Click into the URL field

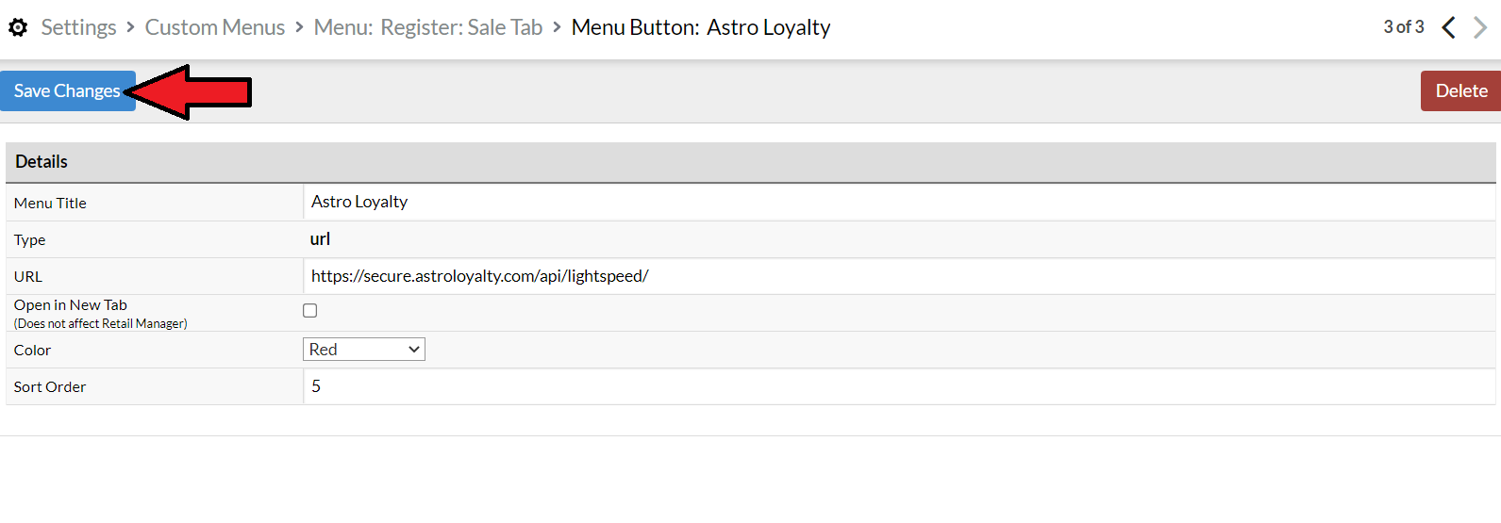coord(899,276)
